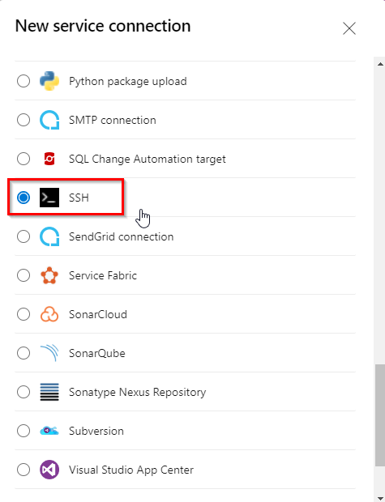Click the SSH terminal icon

[49, 198]
